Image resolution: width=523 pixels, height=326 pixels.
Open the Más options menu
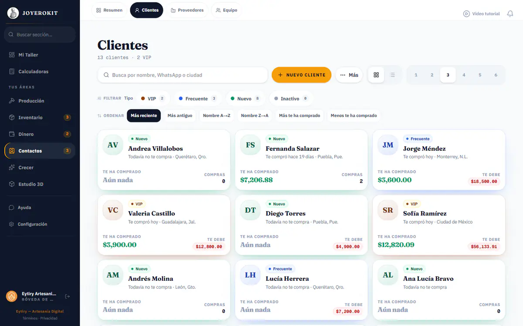[x=349, y=75]
